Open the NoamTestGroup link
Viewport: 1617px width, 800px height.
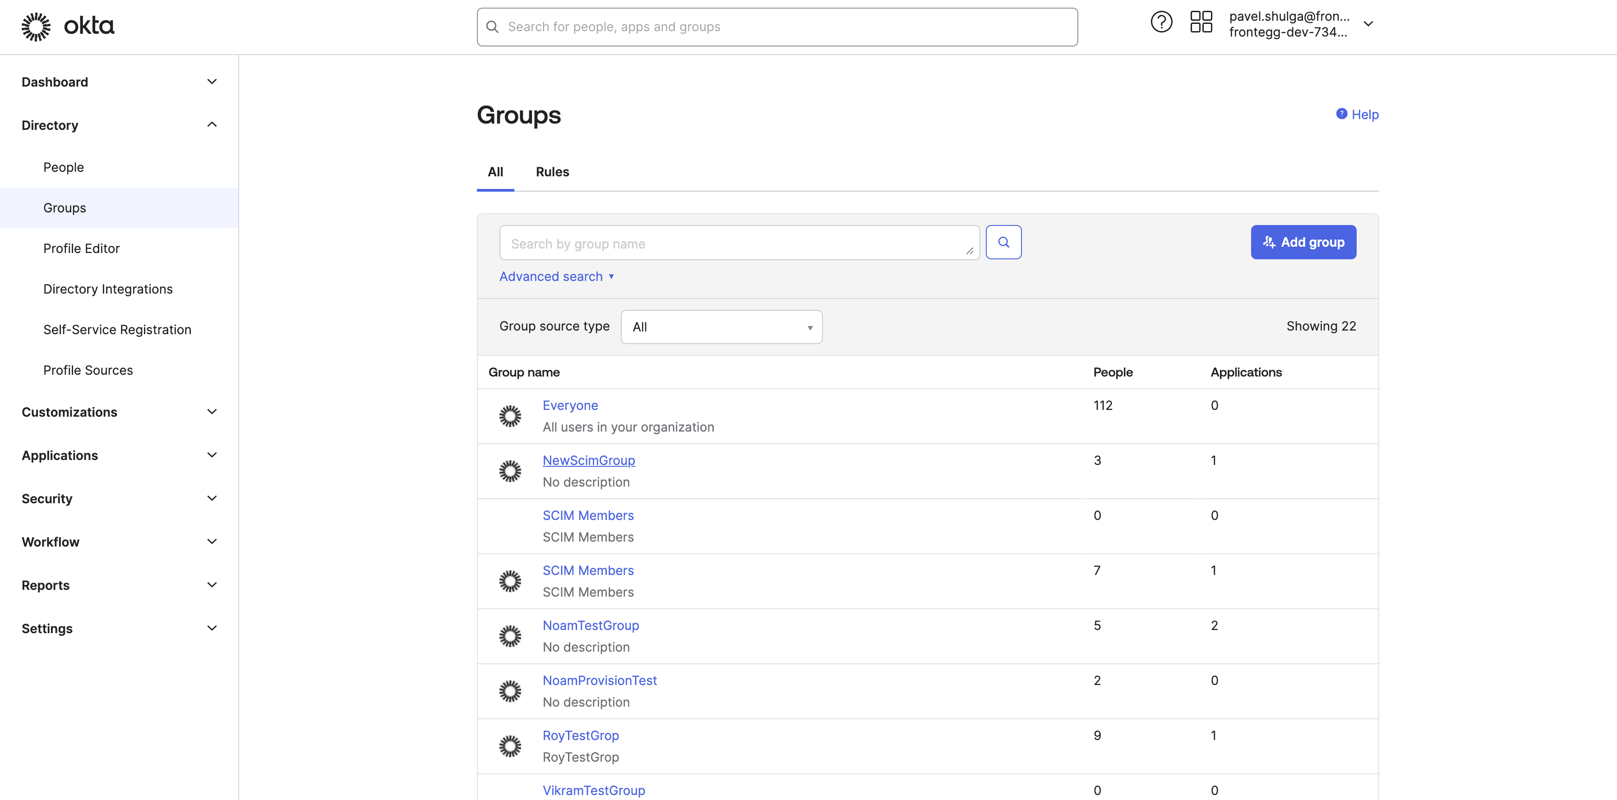click(x=591, y=625)
